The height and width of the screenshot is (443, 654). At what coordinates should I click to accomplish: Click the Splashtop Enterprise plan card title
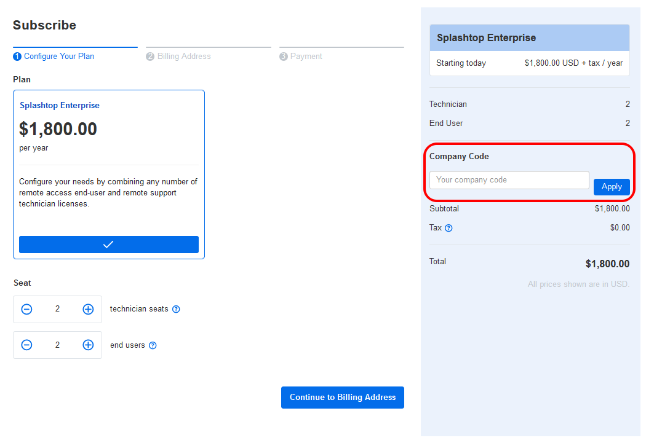coord(60,106)
